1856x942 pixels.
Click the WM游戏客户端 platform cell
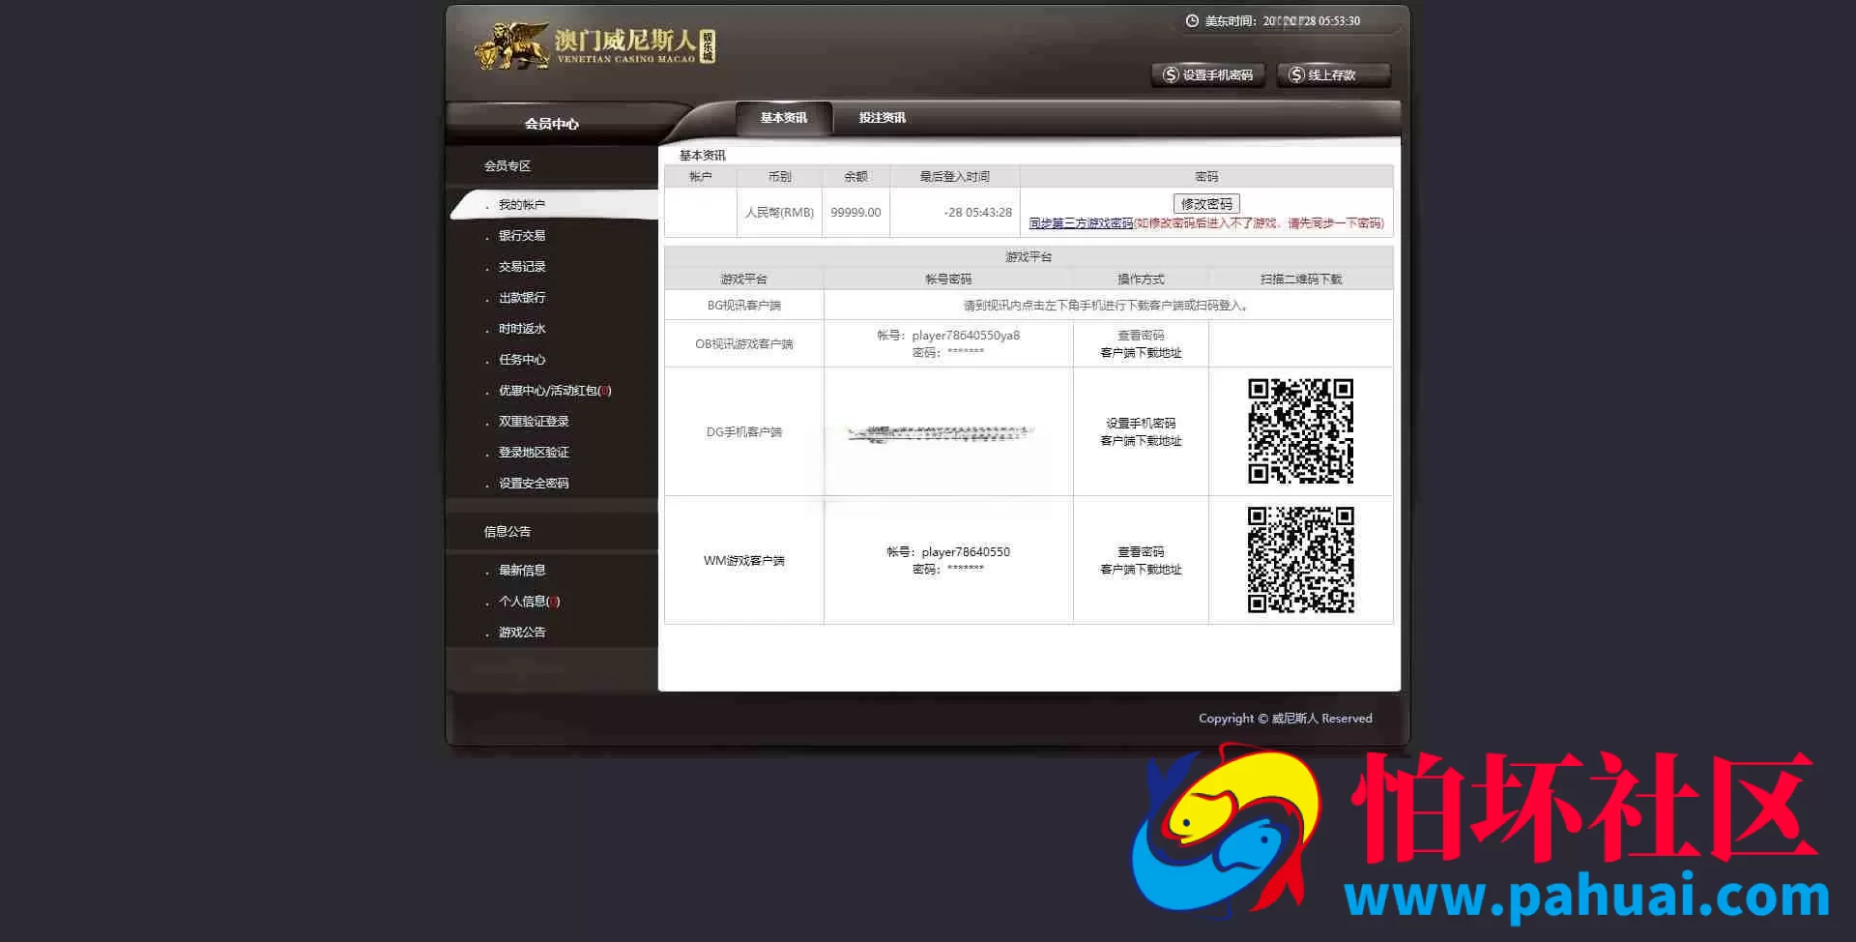744,561
